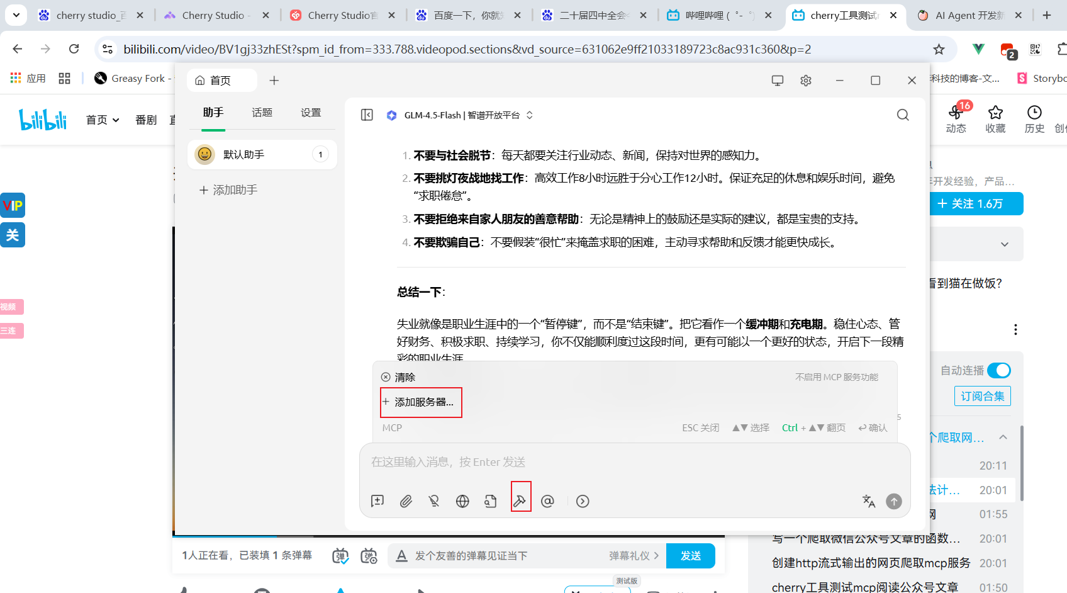Image resolution: width=1067 pixels, height=593 pixels.
Task: Open the @ mention model selector
Action: 547,500
